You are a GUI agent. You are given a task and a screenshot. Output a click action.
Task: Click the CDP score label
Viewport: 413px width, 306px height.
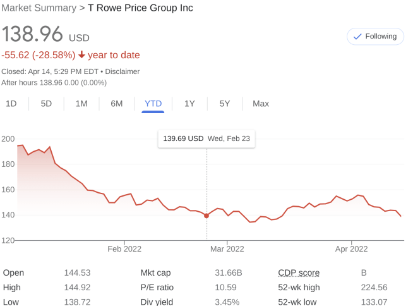click(299, 272)
